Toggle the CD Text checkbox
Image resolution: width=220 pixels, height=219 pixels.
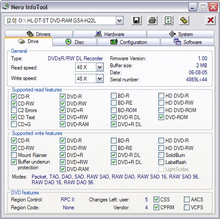[x=14, y=117]
